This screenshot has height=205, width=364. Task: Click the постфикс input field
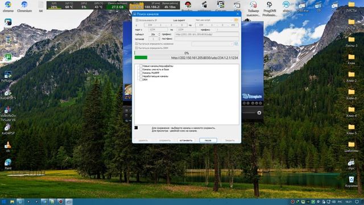coord(207,39)
